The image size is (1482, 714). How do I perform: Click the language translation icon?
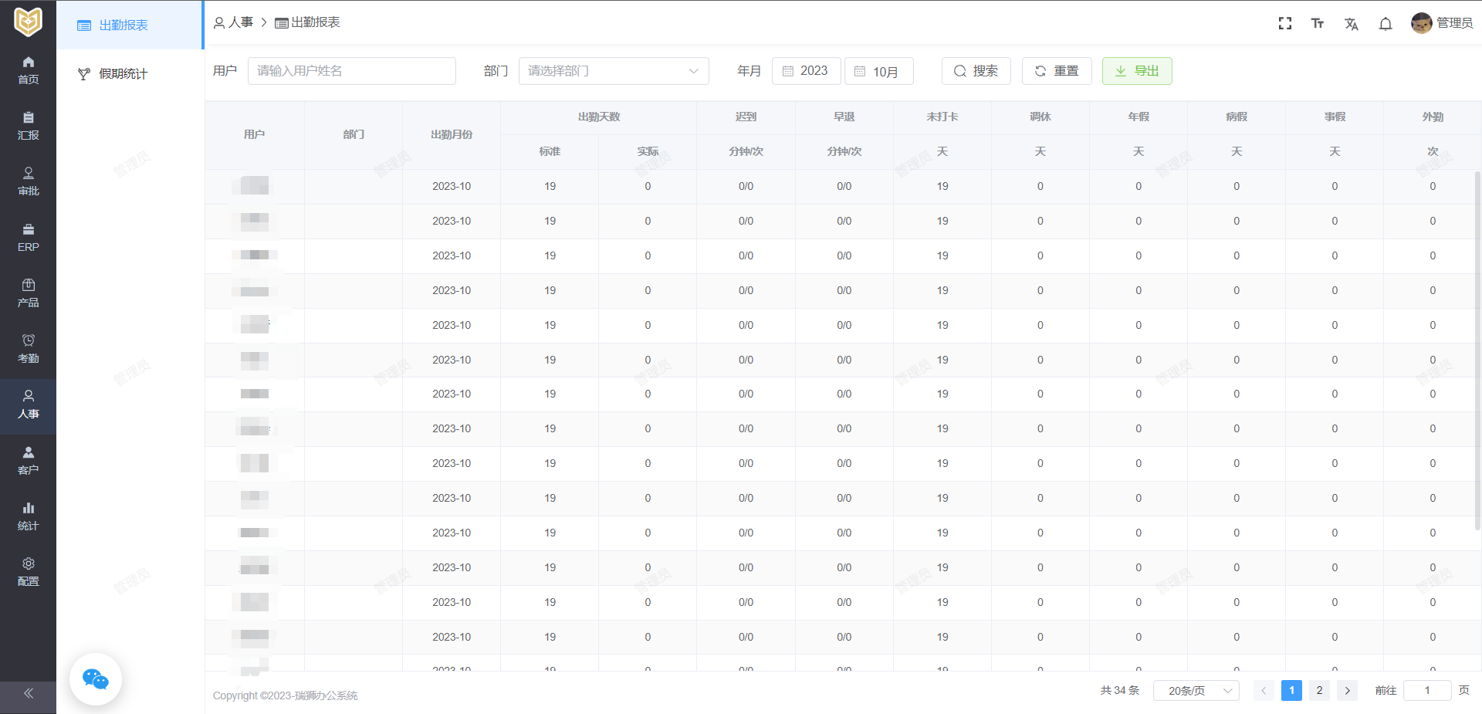[1351, 24]
